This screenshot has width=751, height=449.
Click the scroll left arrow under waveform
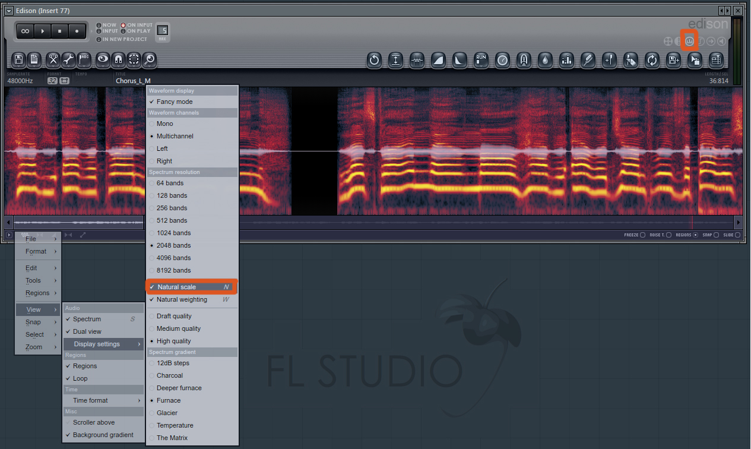click(x=8, y=222)
